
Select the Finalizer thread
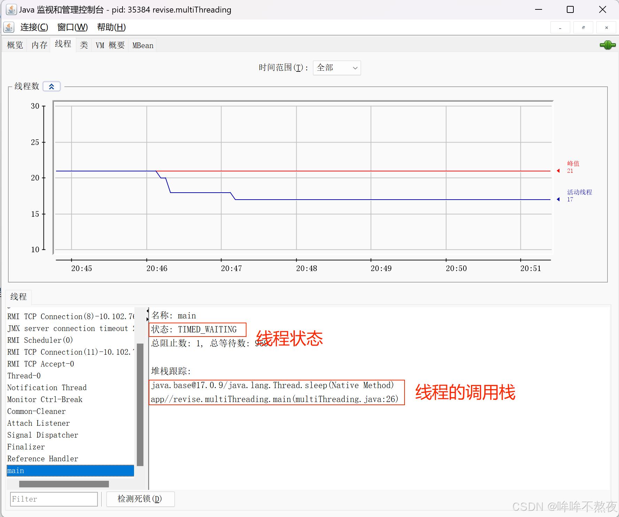point(70,447)
